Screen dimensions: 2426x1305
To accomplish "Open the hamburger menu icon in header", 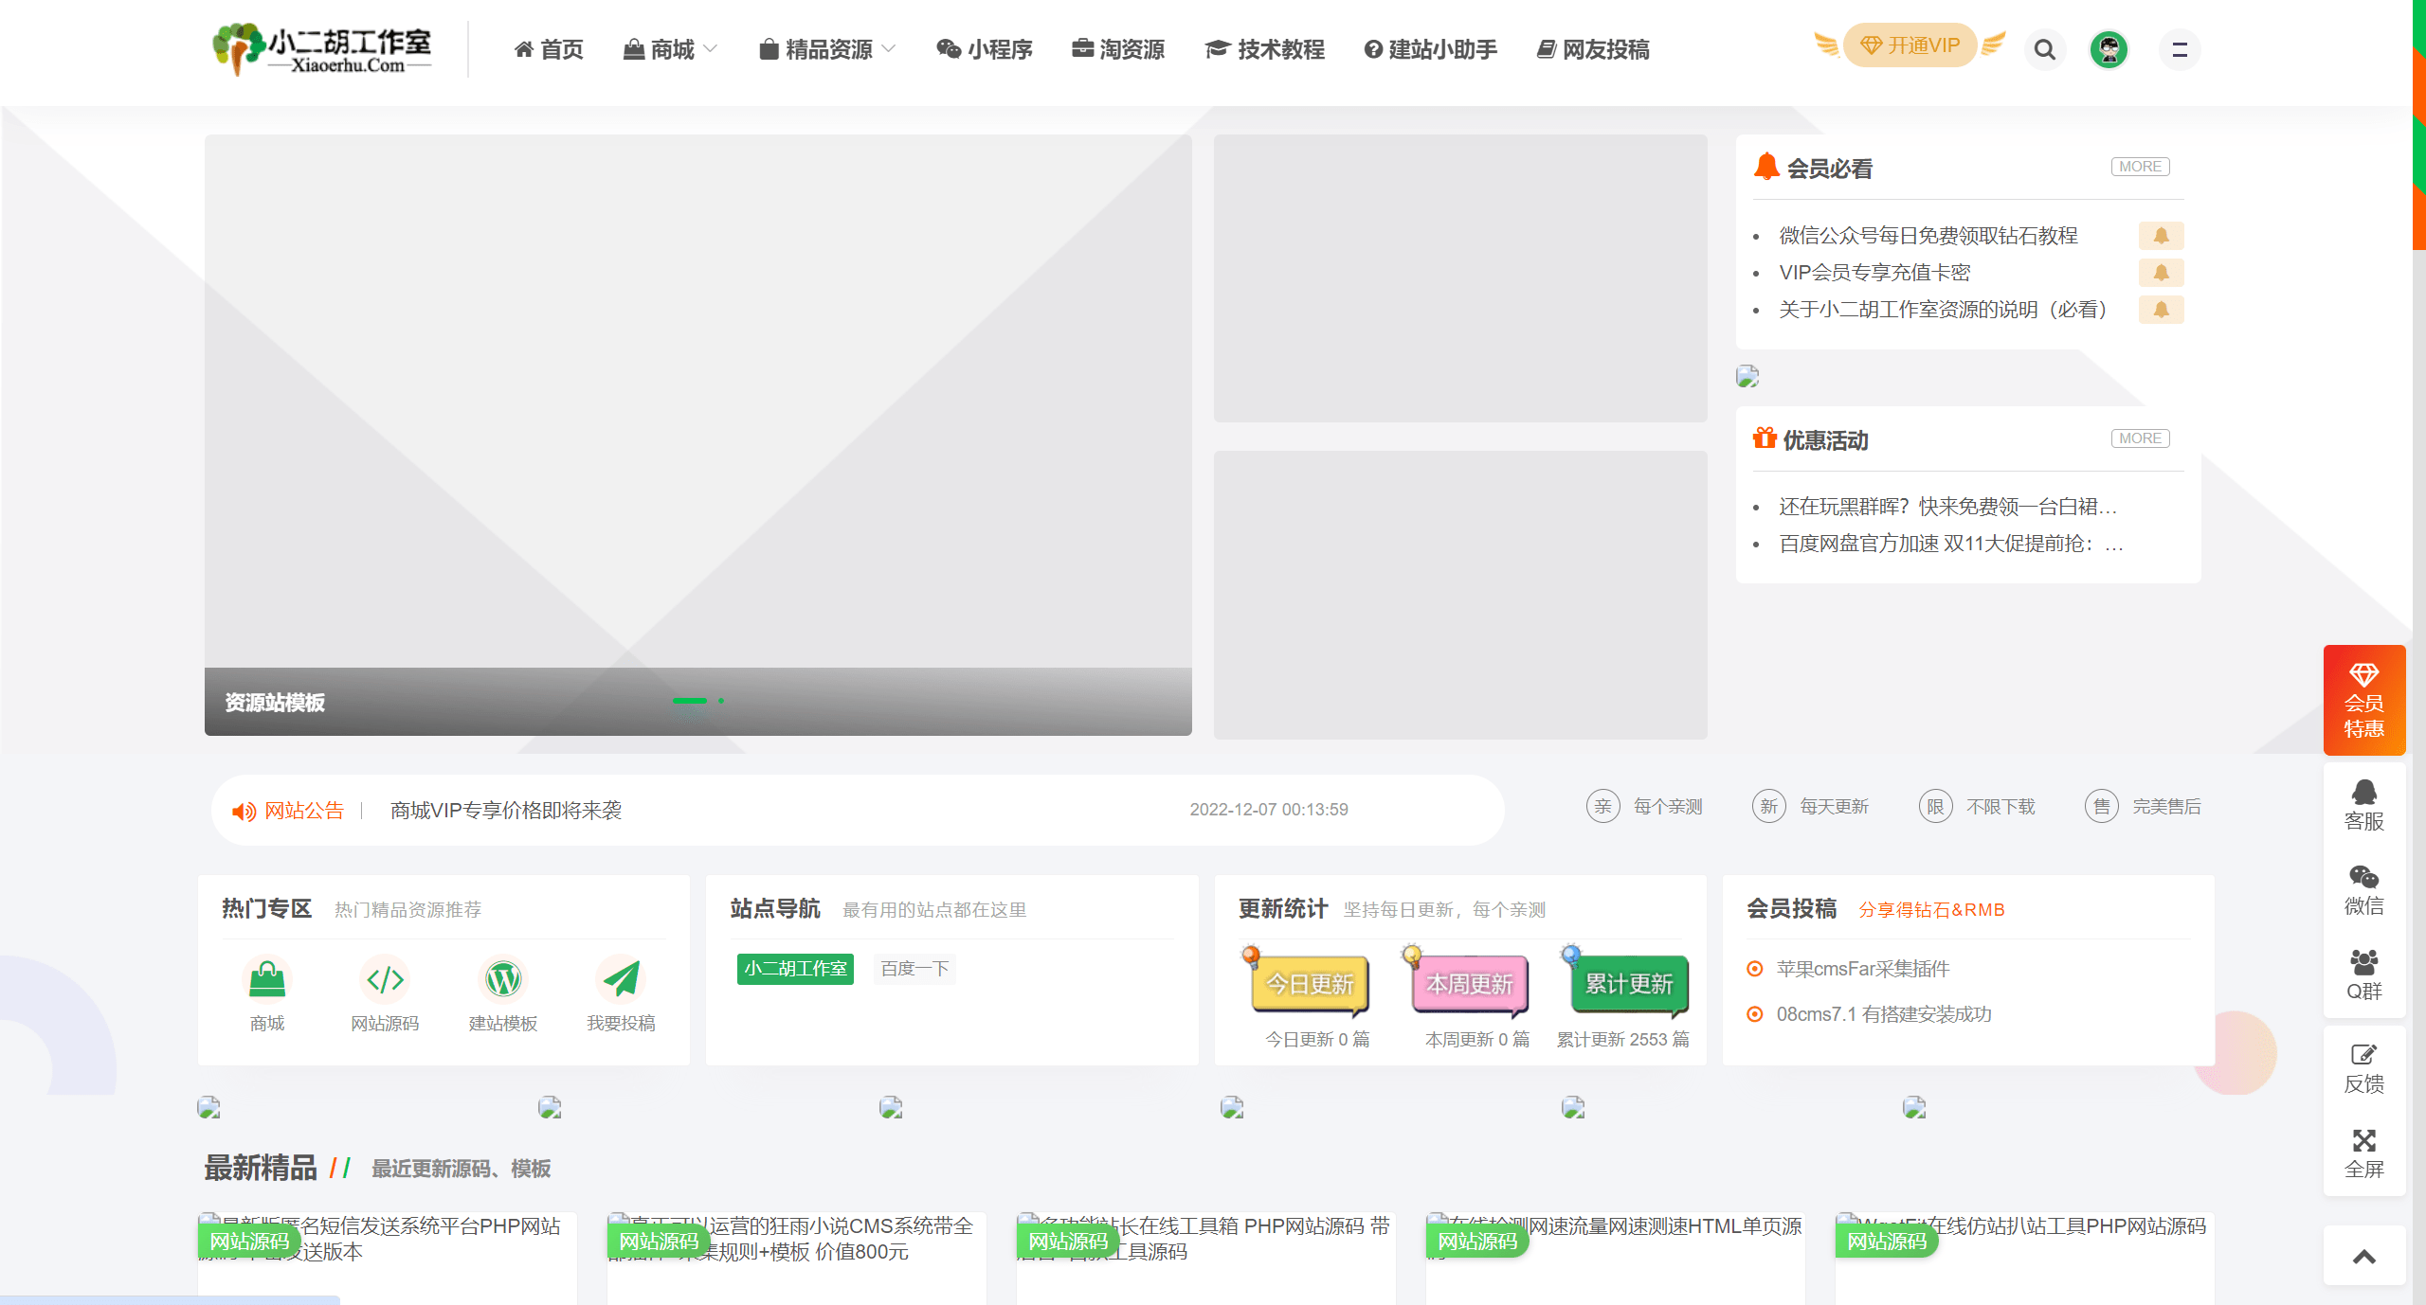I will click(x=2180, y=49).
